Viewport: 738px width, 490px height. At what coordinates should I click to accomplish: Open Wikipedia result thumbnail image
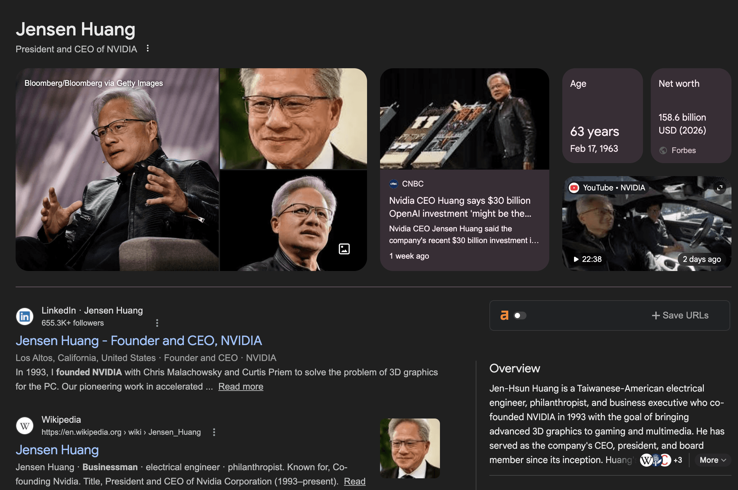point(410,448)
